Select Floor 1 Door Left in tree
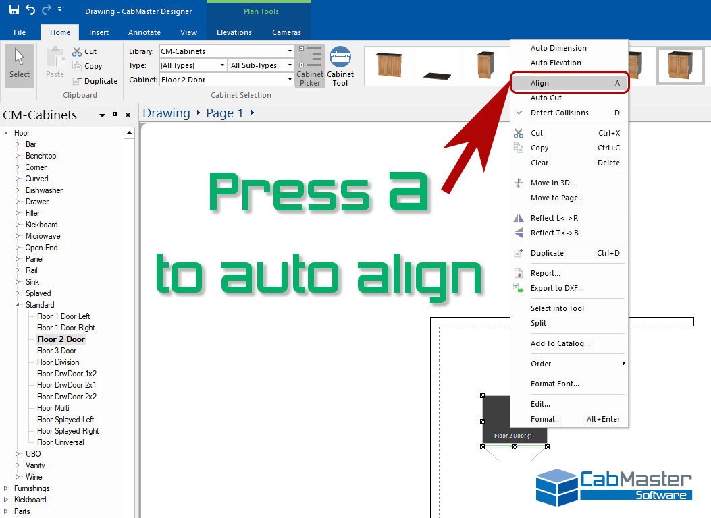Viewport: 711px width, 518px height. [63, 316]
